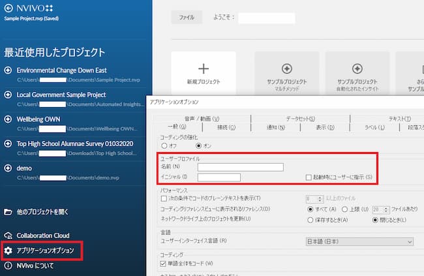Screen dimensions: 424x276
Task: Open the ユーザーインターフェイス言語 dropdown
Action: click(x=359, y=241)
